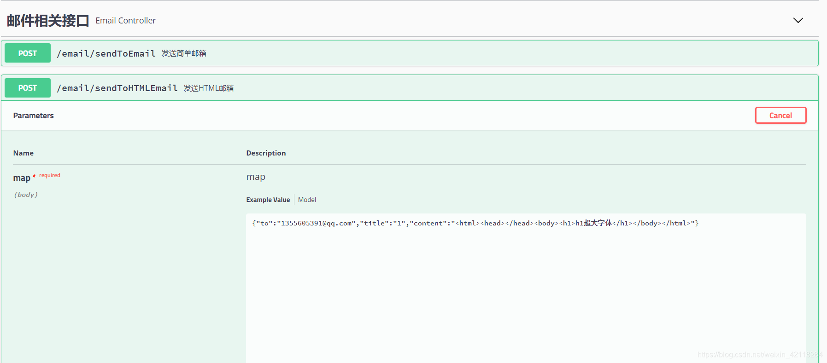The height and width of the screenshot is (363, 827).
Task: Click the Name column header
Action: pos(23,153)
